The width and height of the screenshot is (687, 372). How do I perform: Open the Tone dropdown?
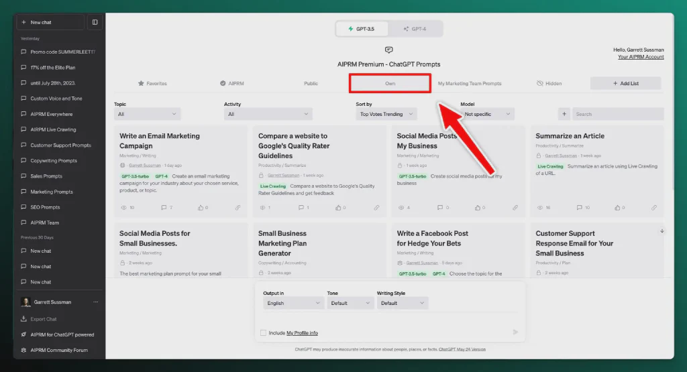point(350,303)
